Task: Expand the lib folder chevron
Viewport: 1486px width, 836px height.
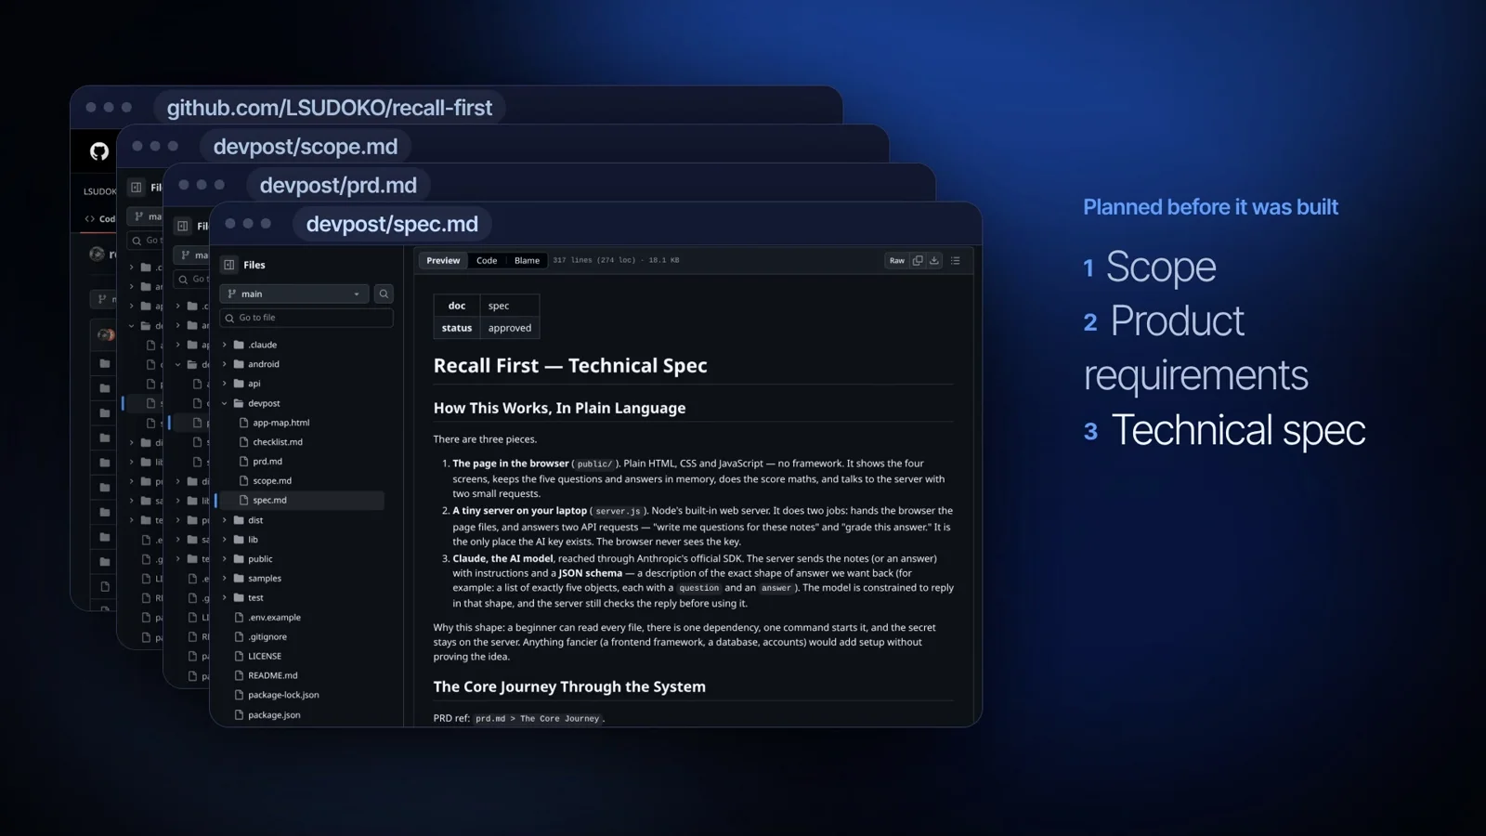Action: pyautogui.click(x=225, y=540)
